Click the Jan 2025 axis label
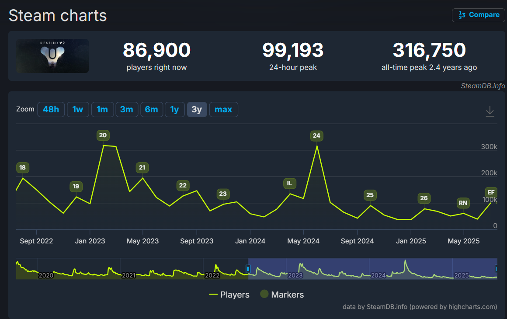Viewport: 507px width, 319px height. click(411, 241)
